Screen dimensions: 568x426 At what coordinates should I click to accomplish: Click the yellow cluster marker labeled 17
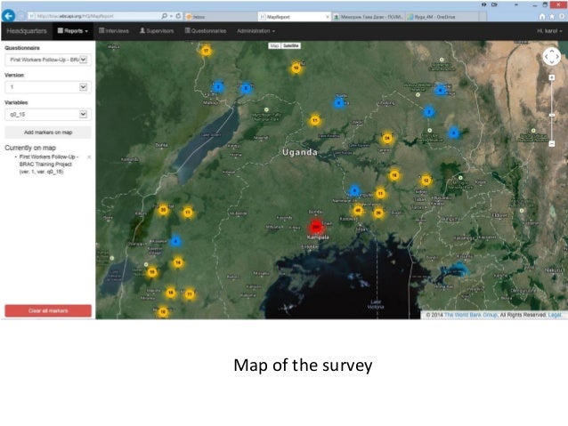click(x=206, y=52)
